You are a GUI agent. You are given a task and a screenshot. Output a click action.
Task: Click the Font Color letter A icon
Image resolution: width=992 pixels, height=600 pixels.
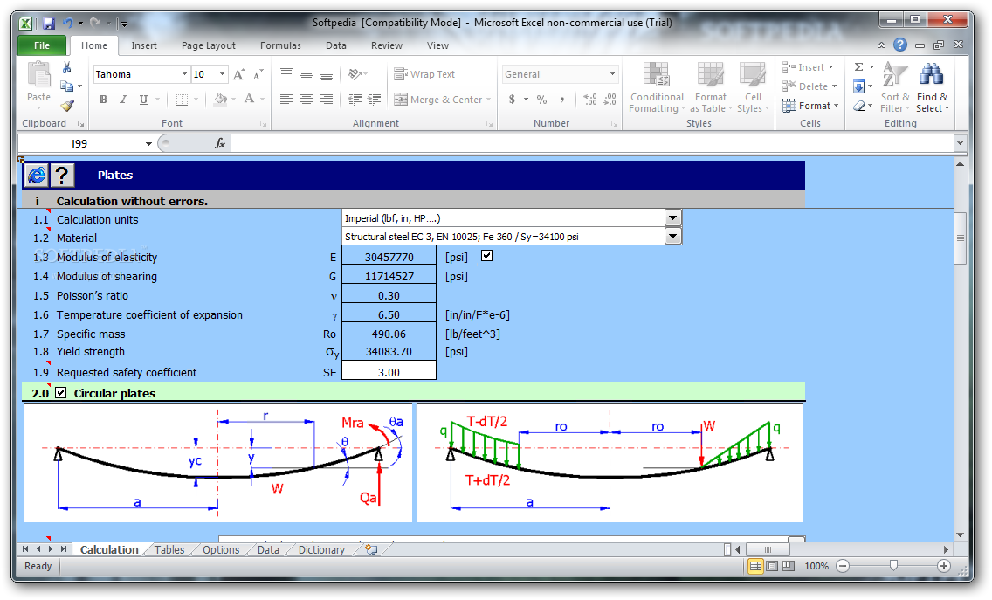pos(249,100)
